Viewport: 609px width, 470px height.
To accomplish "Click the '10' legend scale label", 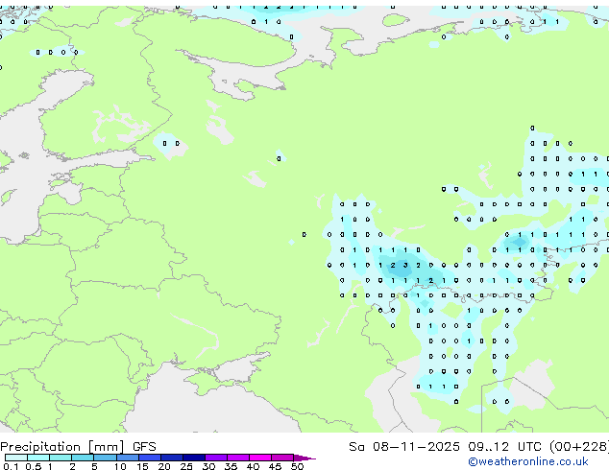I will tap(120, 466).
